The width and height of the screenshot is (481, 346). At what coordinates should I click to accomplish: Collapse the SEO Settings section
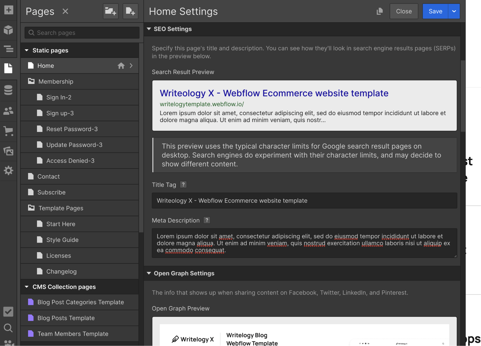tap(149, 29)
